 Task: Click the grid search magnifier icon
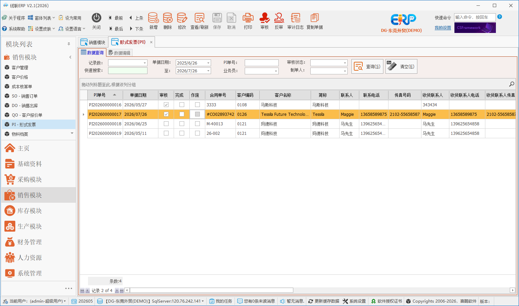512,84
